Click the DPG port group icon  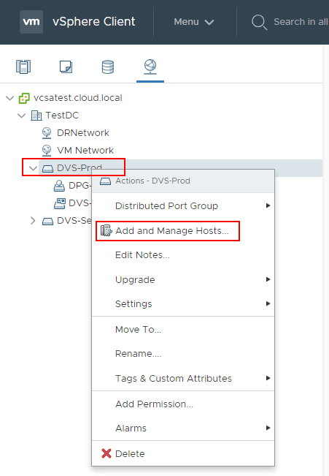click(59, 186)
